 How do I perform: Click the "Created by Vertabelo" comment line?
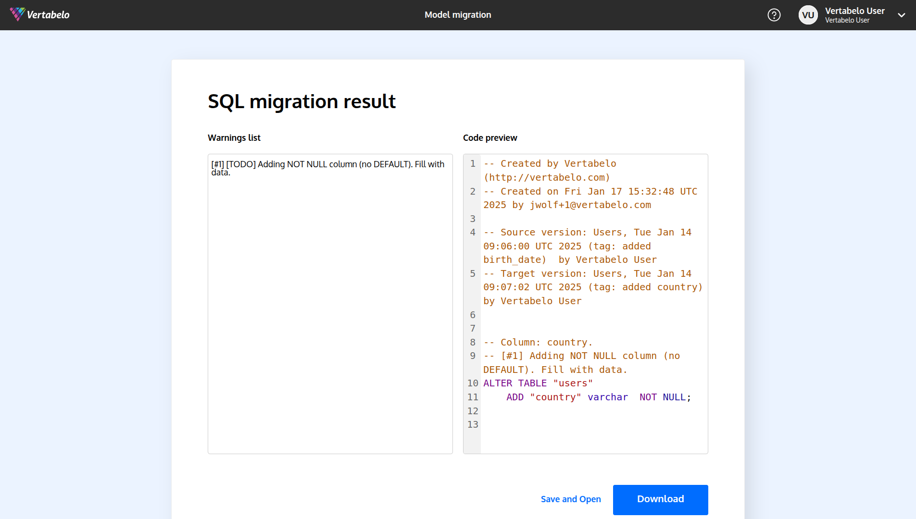[549, 164]
